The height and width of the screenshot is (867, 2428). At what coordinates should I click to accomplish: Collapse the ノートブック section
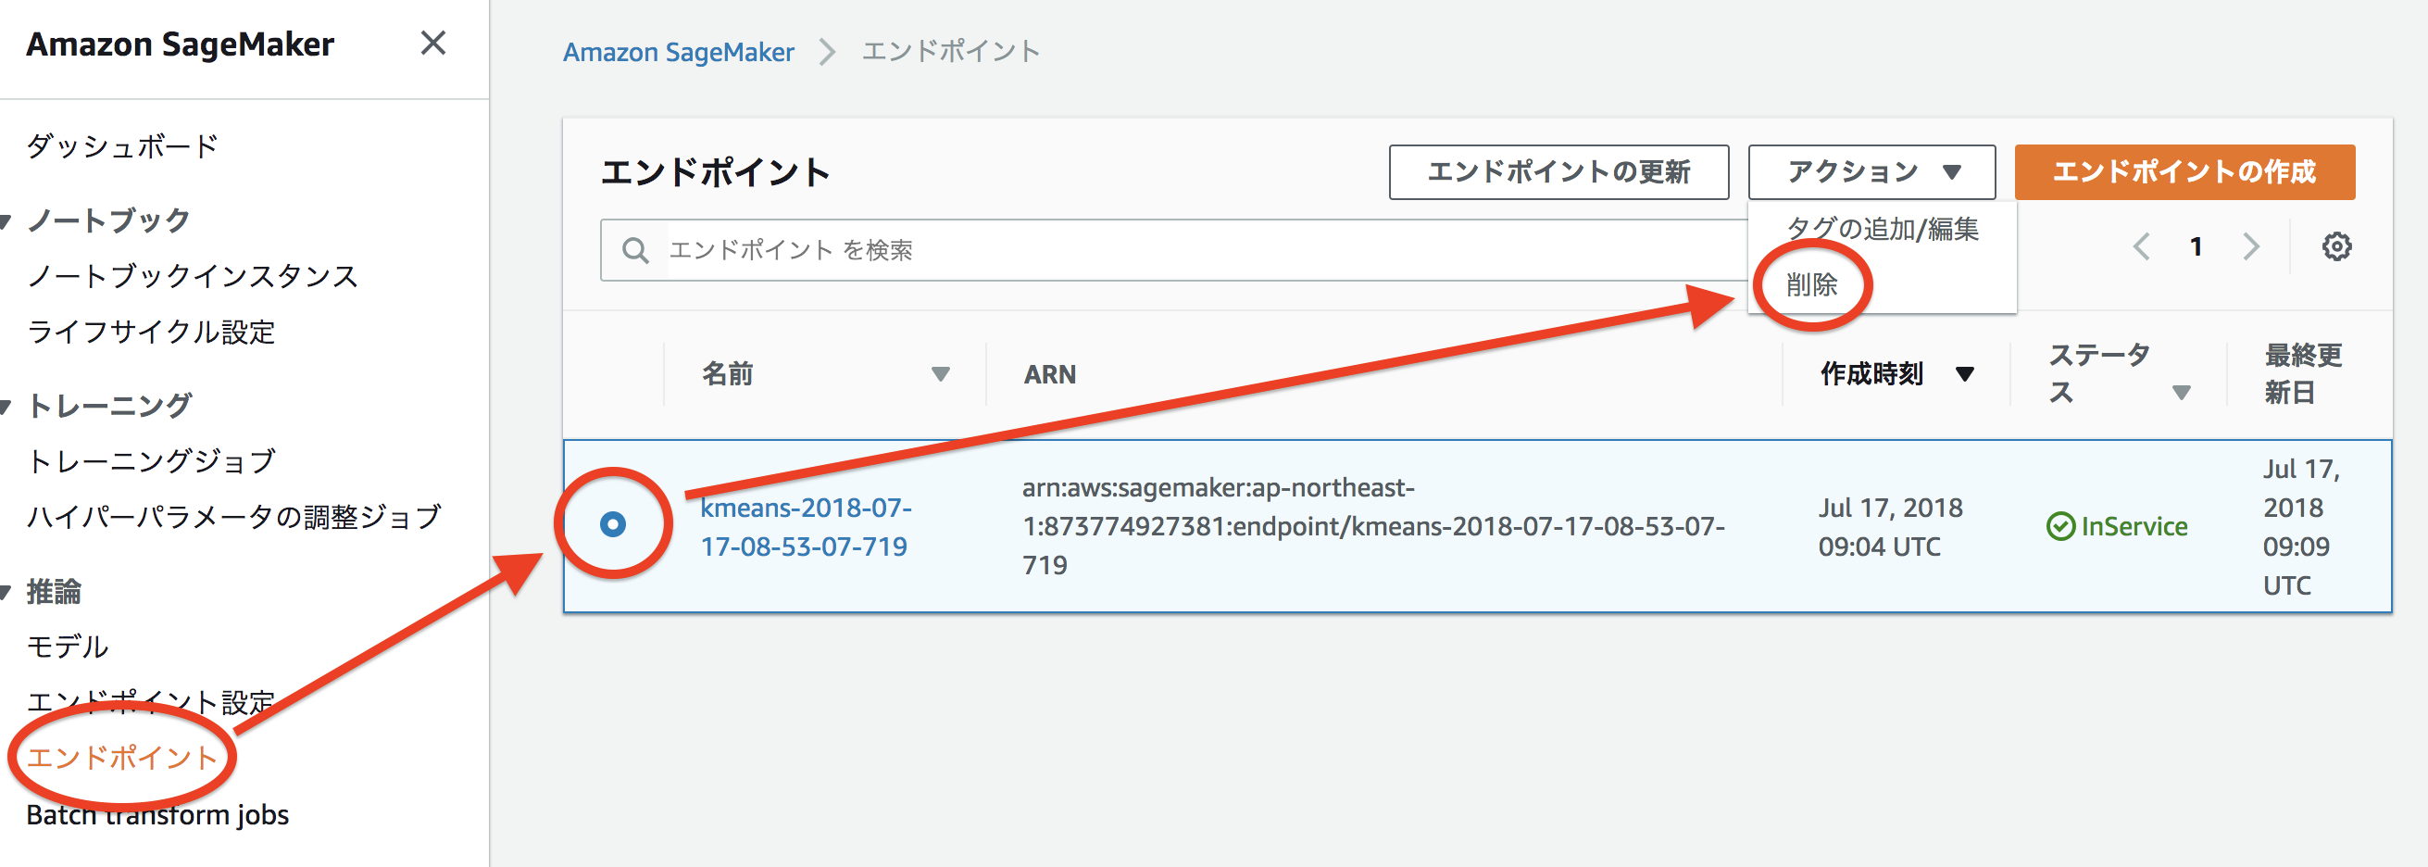(x=6, y=222)
